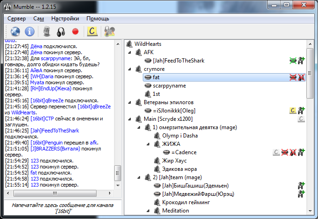Open afk channel link in chat log

(x=93, y=143)
